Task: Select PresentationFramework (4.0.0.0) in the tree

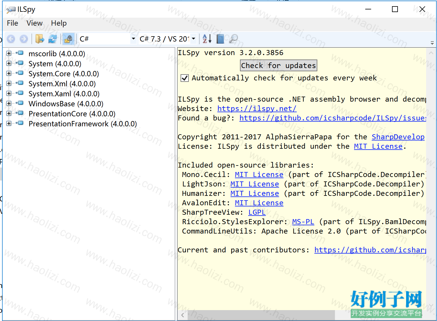Action: pyautogui.click(x=83, y=124)
